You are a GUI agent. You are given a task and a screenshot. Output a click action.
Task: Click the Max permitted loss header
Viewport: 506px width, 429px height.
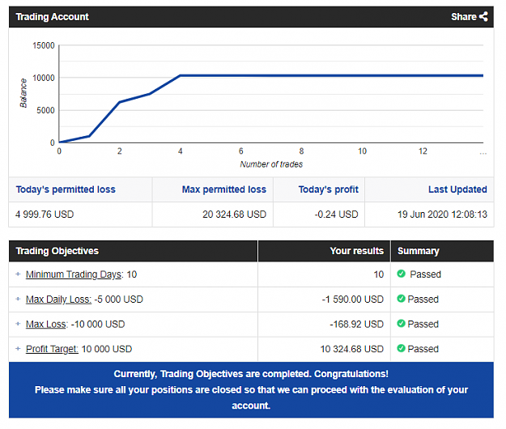tap(224, 189)
